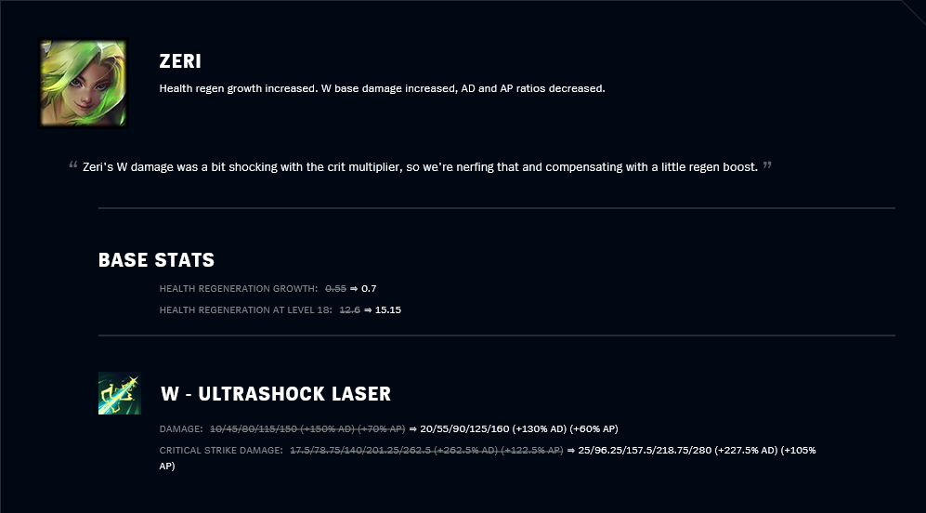Click the new 15.15 level 18 regen value
The width and height of the screenshot is (926, 513).
(x=388, y=309)
